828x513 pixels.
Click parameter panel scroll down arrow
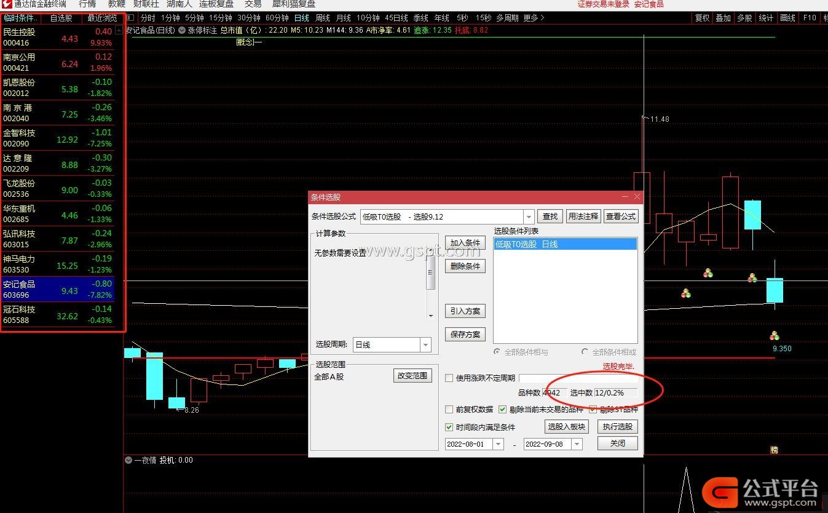(432, 315)
